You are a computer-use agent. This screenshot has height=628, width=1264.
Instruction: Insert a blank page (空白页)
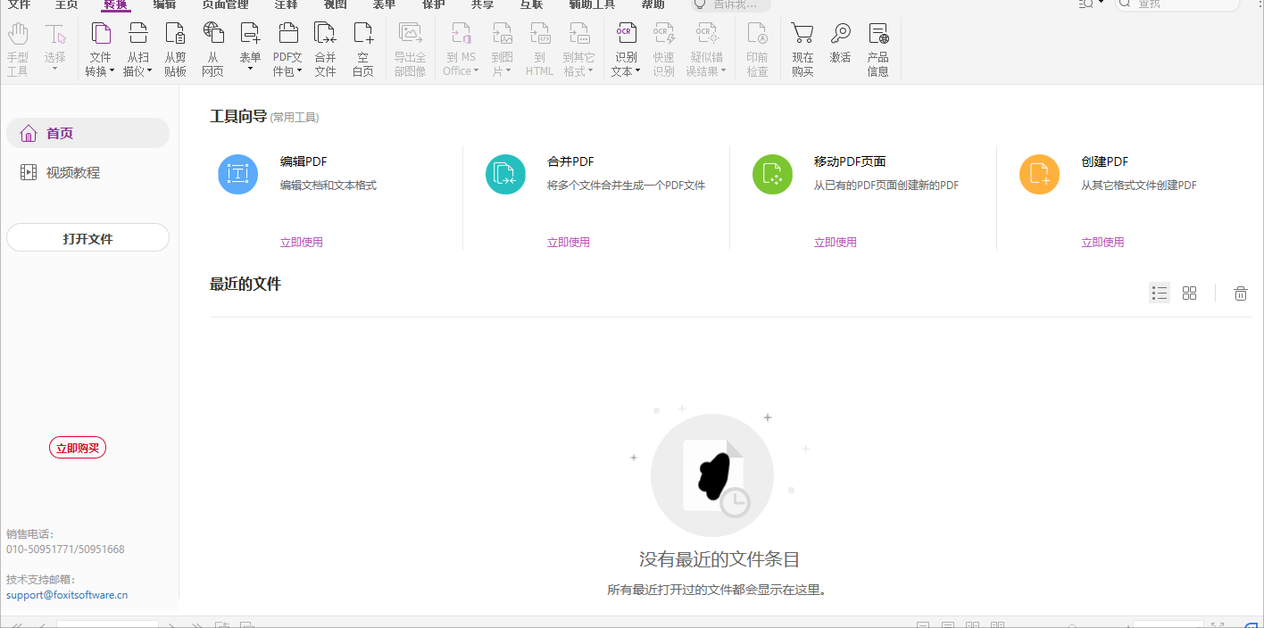coord(362,46)
